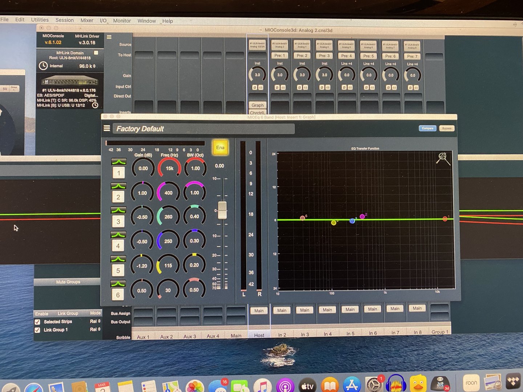Open the Mixer menu

click(87, 20)
